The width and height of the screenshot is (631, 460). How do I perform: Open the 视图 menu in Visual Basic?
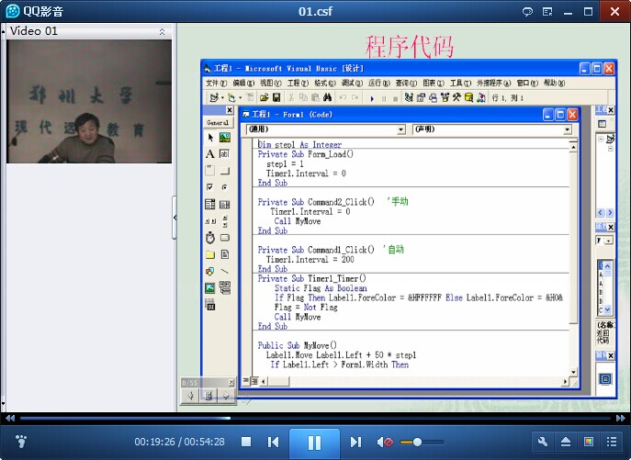point(270,83)
